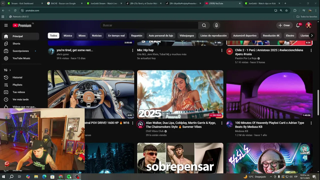Viewport: 320px width, 180px height.
Task: Click the YouTube Premium logo
Action: tap(22, 25)
